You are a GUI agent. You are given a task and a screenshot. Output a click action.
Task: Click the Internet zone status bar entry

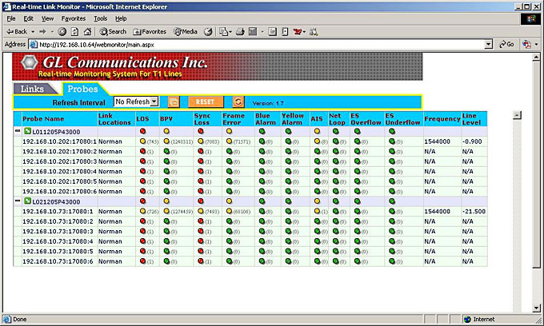[480, 319]
